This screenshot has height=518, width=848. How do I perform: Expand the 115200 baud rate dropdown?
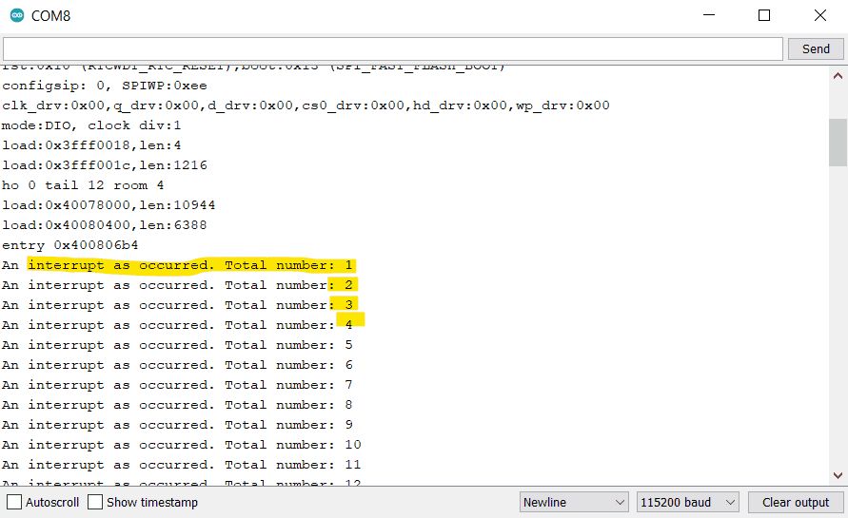[688, 502]
